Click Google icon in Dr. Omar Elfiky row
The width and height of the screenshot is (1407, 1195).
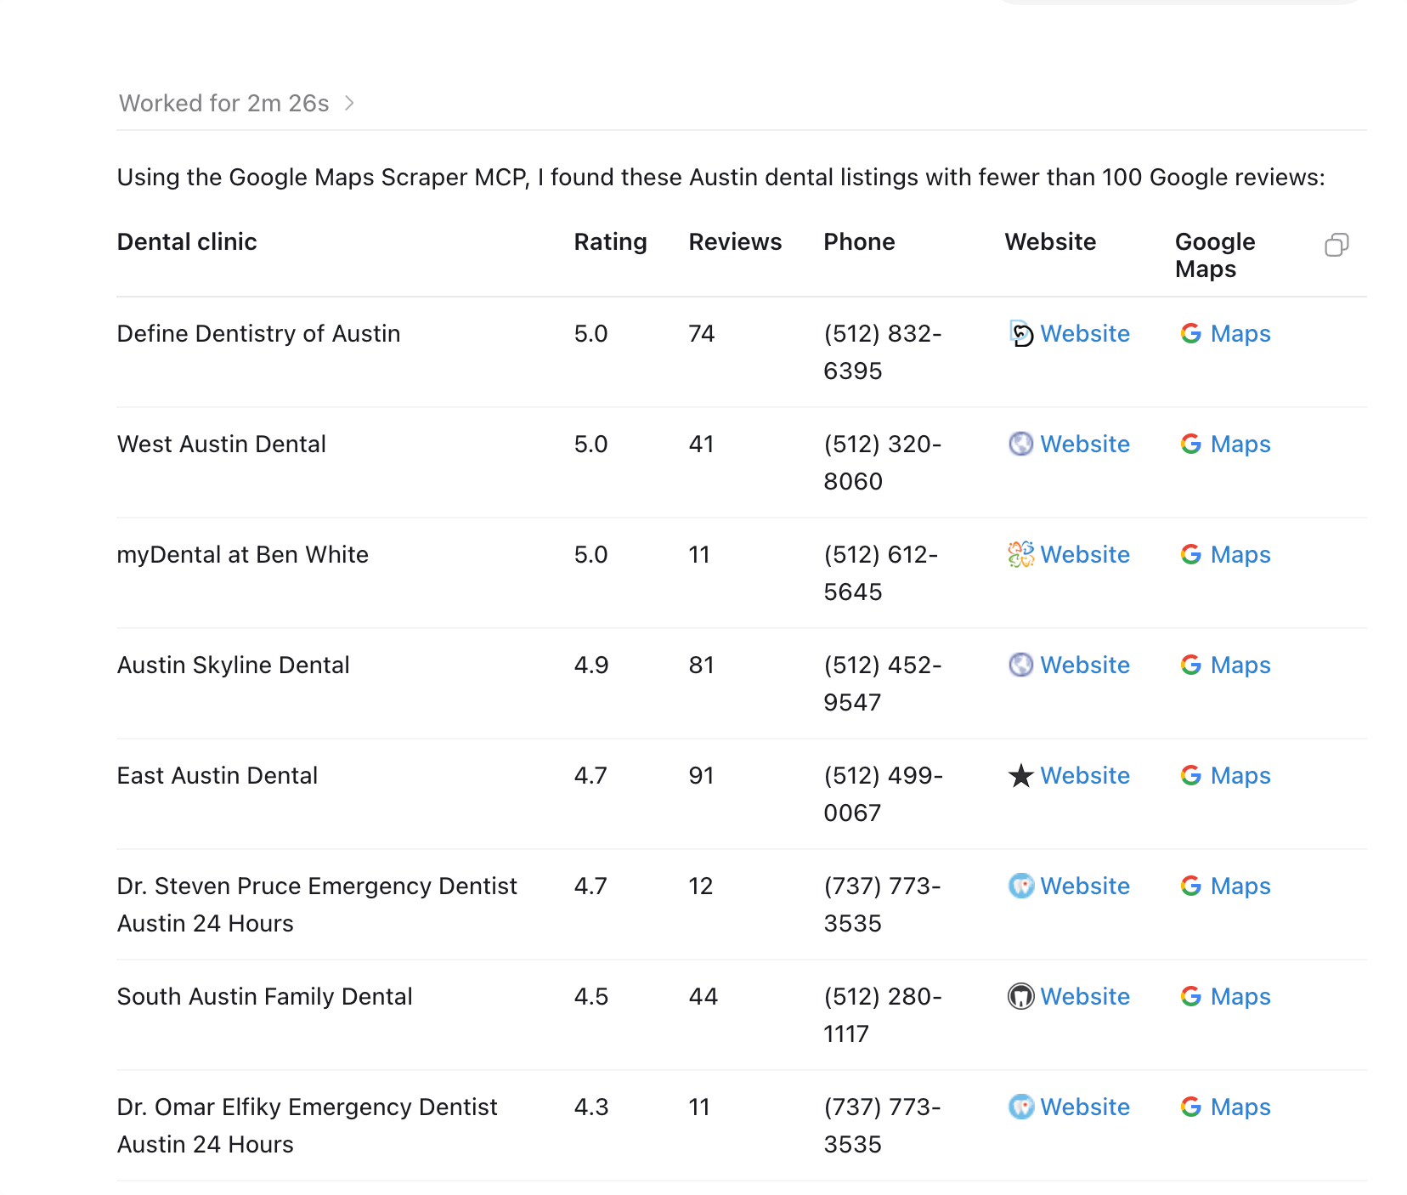pyautogui.click(x=1191, y=1107)
